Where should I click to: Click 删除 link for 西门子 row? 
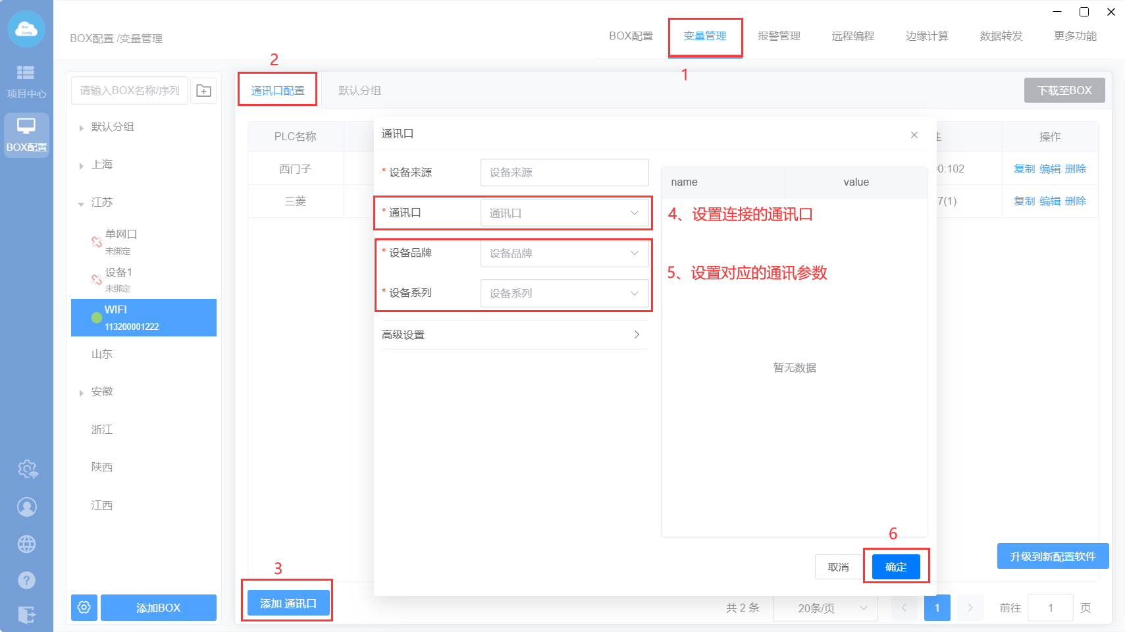pyautogui.click(x=1075, y=169)
